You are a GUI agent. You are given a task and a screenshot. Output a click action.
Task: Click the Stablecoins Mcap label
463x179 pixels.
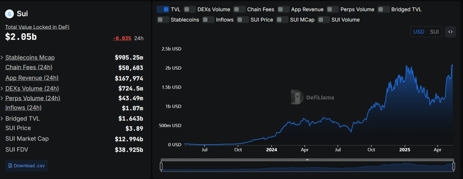30,58
